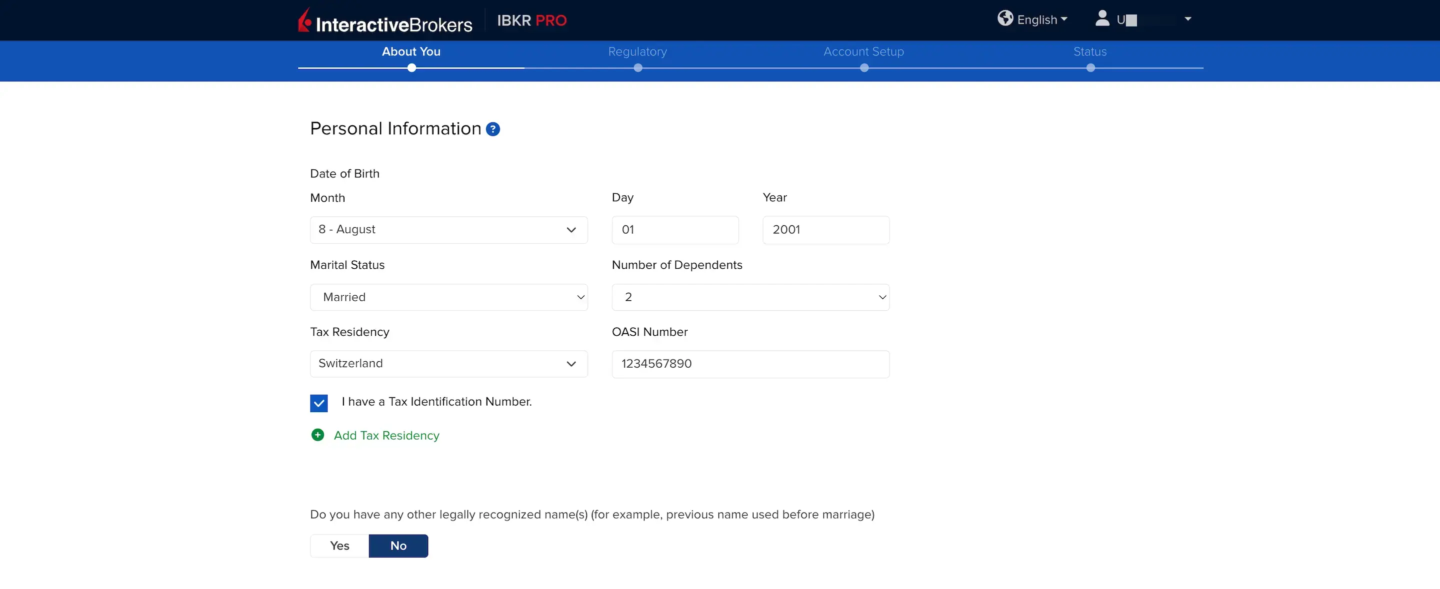Click the green plus Add Tax Residency icon
This screenshot has width=1440, height=589.
coord(317,435)
